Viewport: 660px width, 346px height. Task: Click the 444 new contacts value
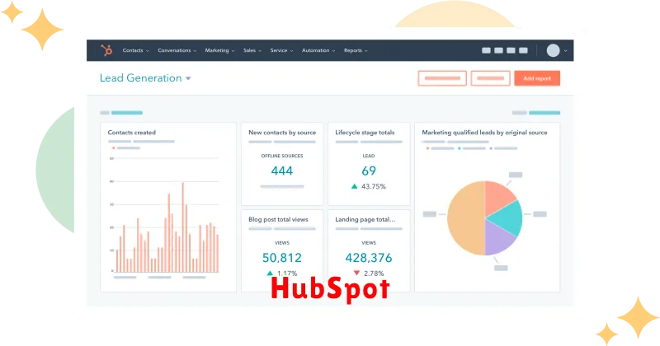coord(282,171)
